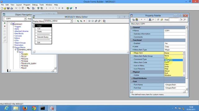This screenshot has height=111, width=199.
Task: Launch Chrome from the taskbar
Action: pyautogui.click(x=34, y=108)
